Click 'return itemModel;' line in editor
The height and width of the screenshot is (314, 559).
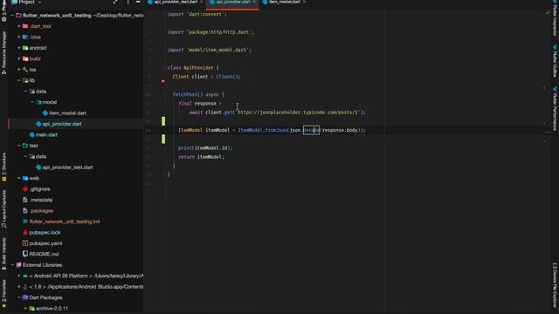pyautogui.click(x=201, y=157)
